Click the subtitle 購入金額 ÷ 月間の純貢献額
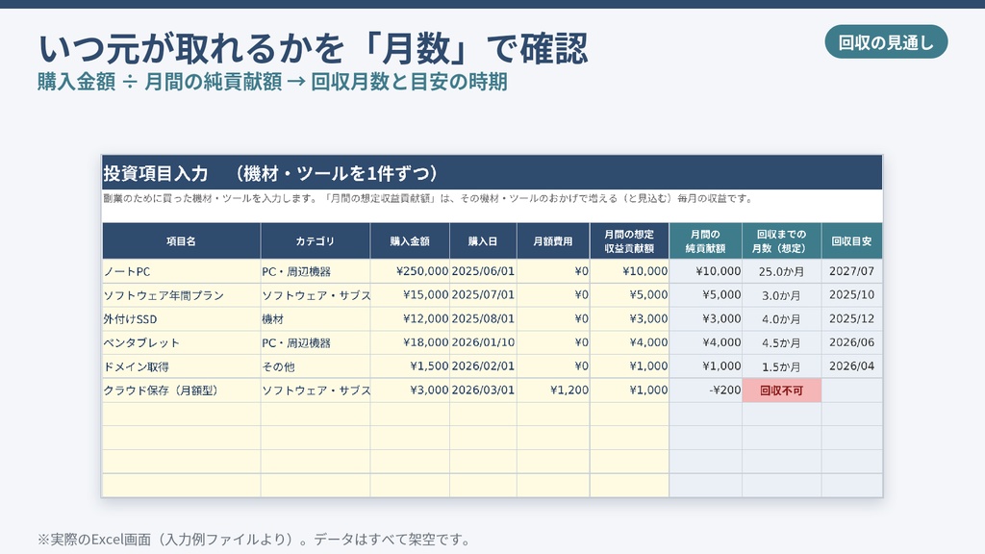Image resolution: width=985 pixels, height=554 pixels. click(160, 82)
